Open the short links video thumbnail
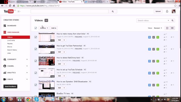 [x=47, y=37]
